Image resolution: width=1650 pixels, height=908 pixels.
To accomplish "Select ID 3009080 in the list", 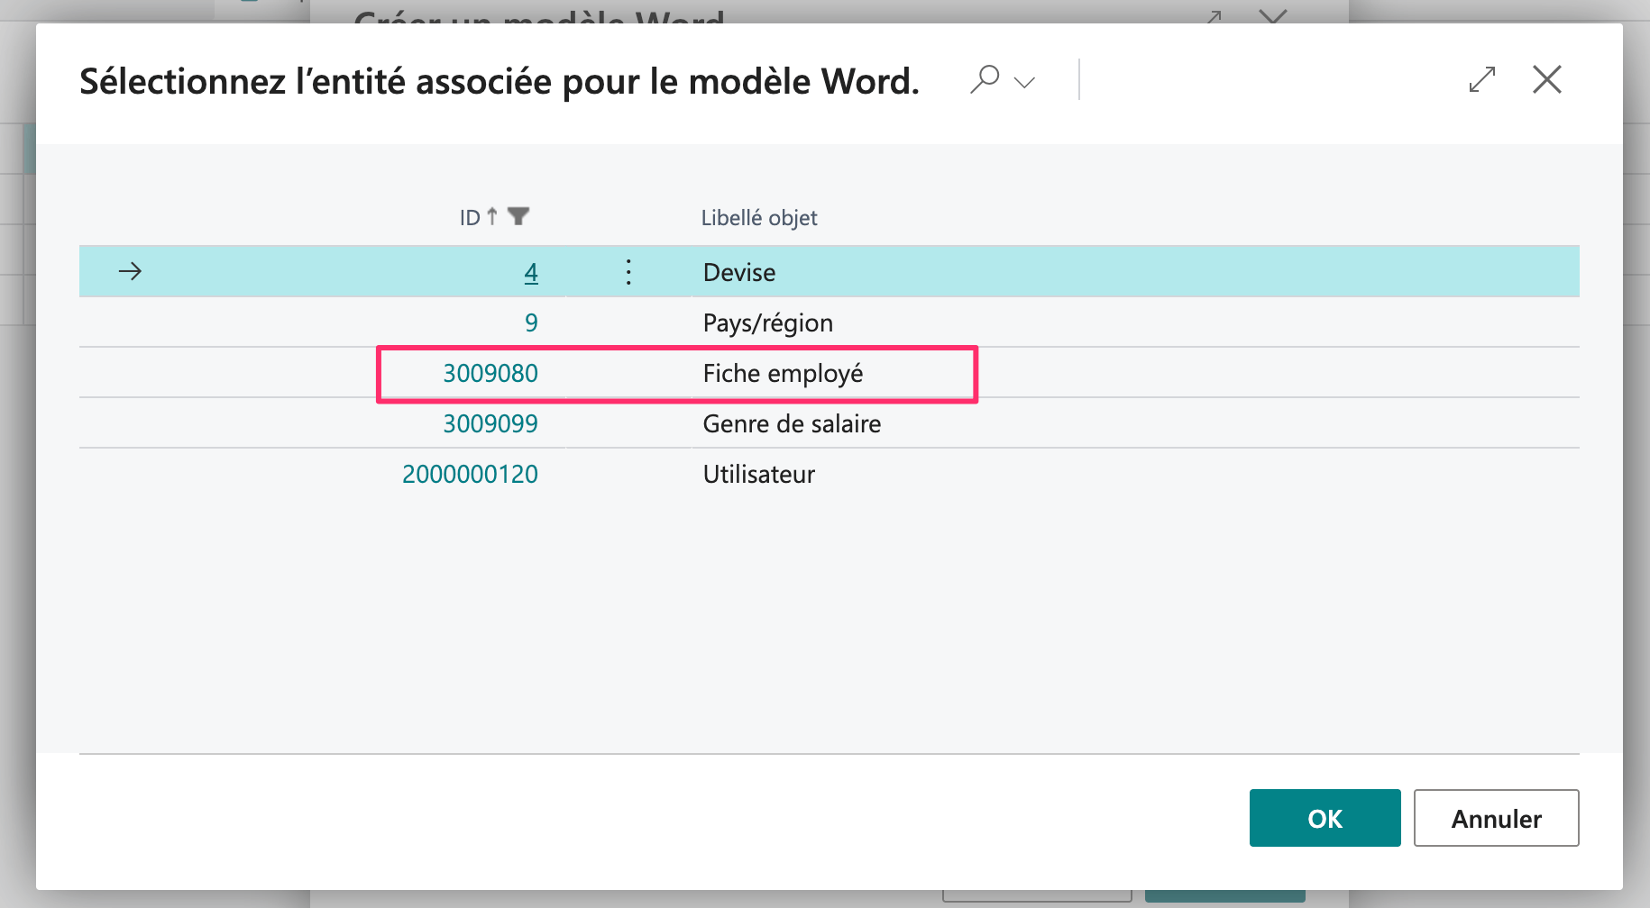I will click(490, 373).
